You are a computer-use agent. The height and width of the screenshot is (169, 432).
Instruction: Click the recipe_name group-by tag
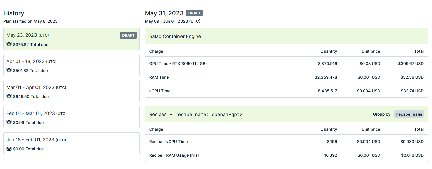tap(409, 114)
